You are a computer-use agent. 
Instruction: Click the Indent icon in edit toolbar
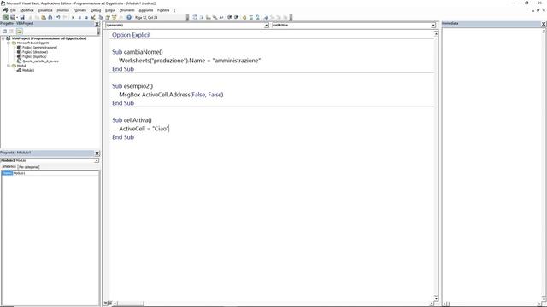[x=230, y=17]
